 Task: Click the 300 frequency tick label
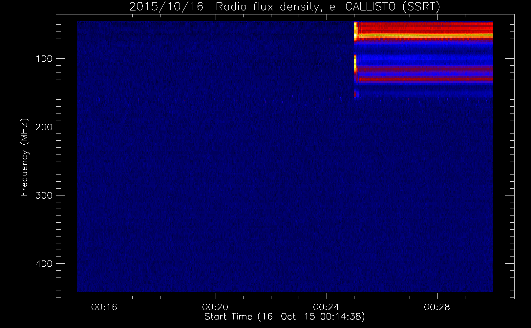point(44,195)
